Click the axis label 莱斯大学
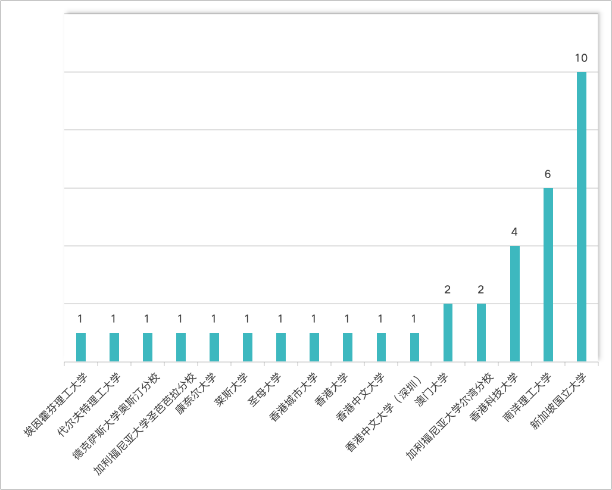 (x=232, y=390)
